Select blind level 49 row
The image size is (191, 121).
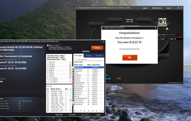click(x=58, y=91)
